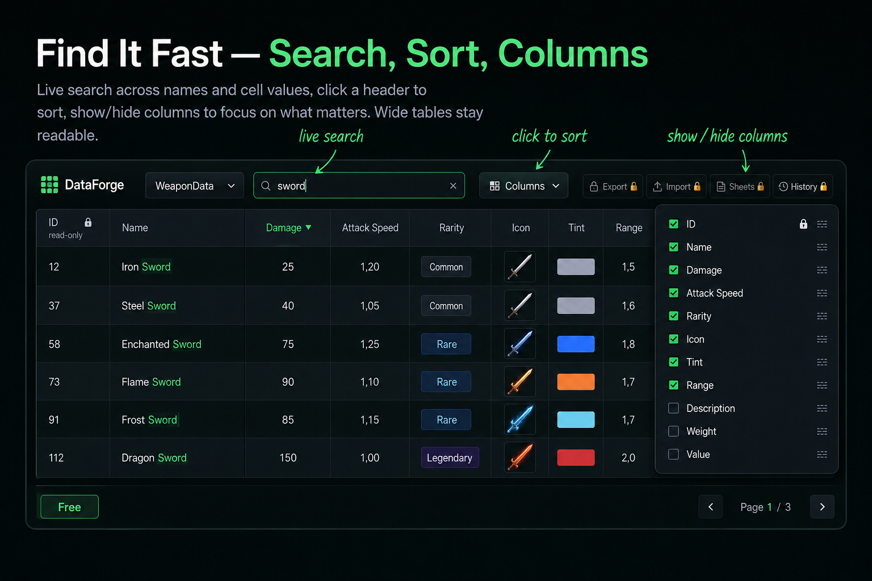Click the drag handle for Weight column
This screenshot has width=872, height=581.
coord(822,431)
